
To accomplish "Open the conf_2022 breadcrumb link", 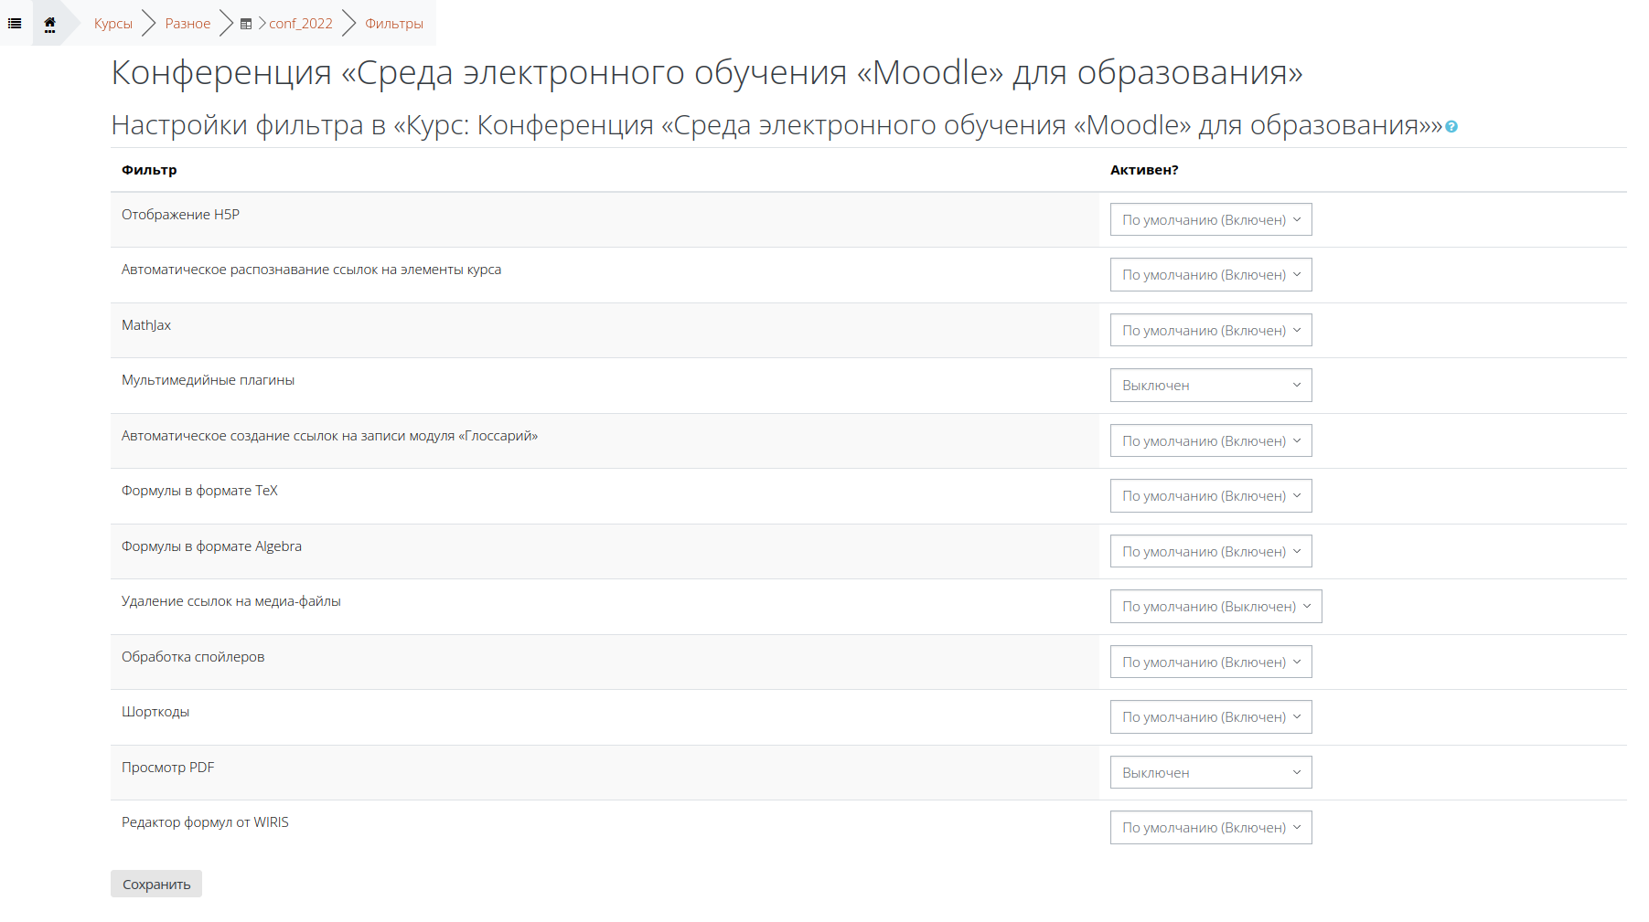I will (301, 24).
